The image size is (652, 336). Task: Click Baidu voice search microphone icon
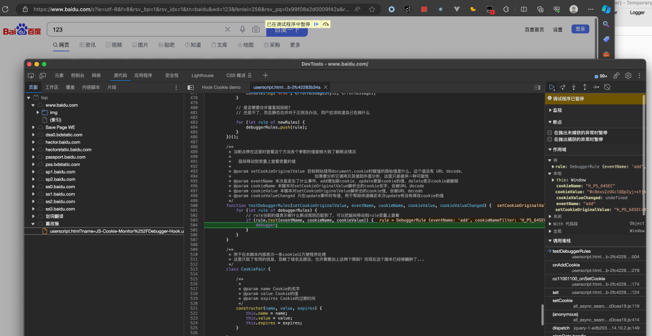pyautogui.click(x=243, y=29)
